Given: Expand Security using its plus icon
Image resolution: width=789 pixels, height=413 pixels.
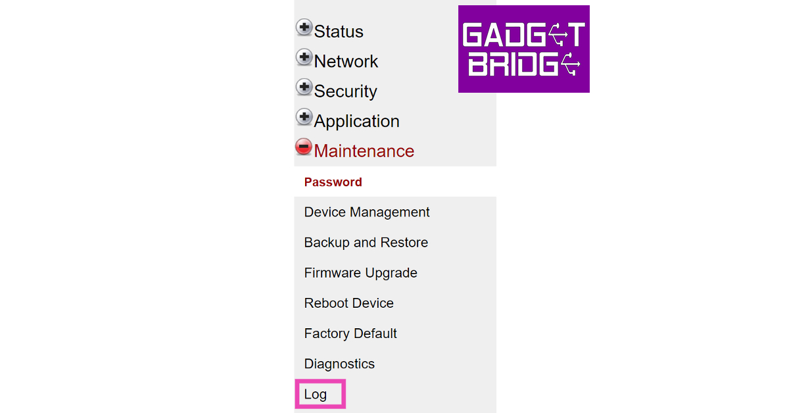Looking at the screenshot, I should click(x=304, y=87).
